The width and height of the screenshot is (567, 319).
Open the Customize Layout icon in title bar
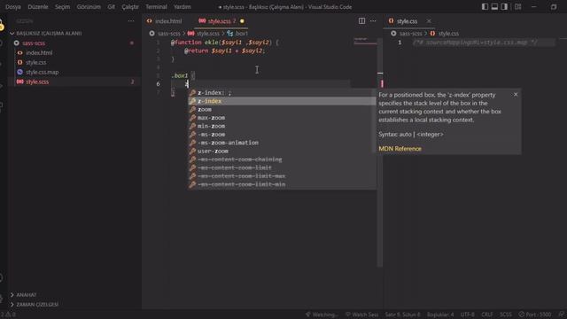coord(517,6)
